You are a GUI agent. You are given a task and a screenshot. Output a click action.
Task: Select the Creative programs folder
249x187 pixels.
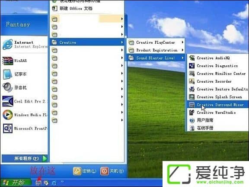(x=87, y=42)
